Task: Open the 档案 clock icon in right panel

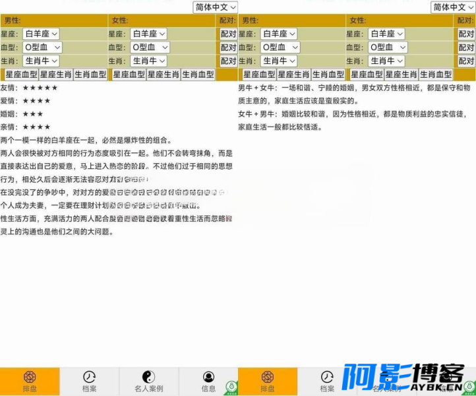Action: tap(327, 381)
